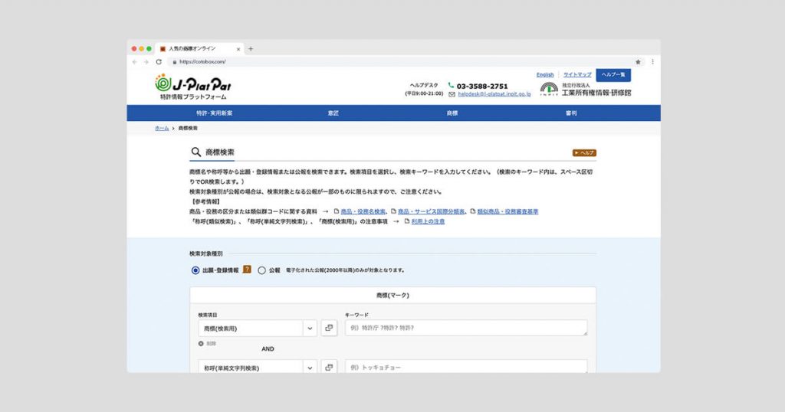The image size is (785, 412).
Task: Click the orange ヘルプ badge near search heading
Action: [x=583, y=153]
